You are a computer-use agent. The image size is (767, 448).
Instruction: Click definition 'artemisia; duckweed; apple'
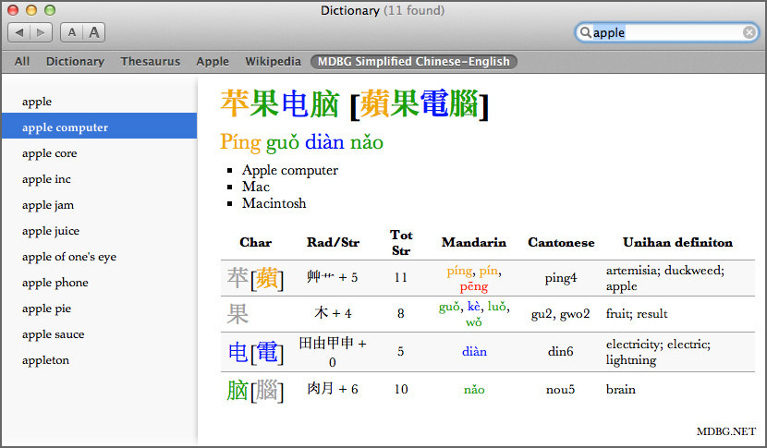pyautogui.click(x=664, y=278)
